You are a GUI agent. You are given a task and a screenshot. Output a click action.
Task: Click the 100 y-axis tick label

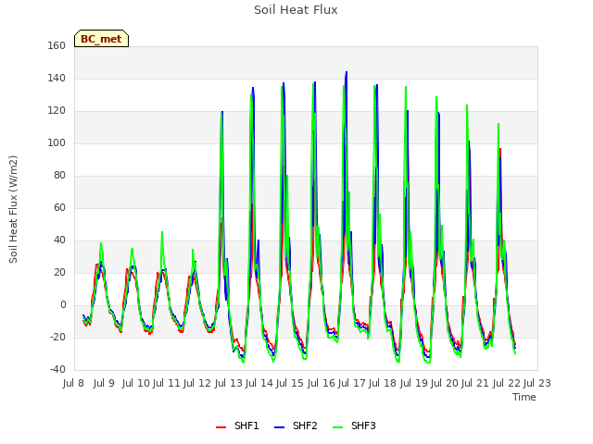click(57, 143)
